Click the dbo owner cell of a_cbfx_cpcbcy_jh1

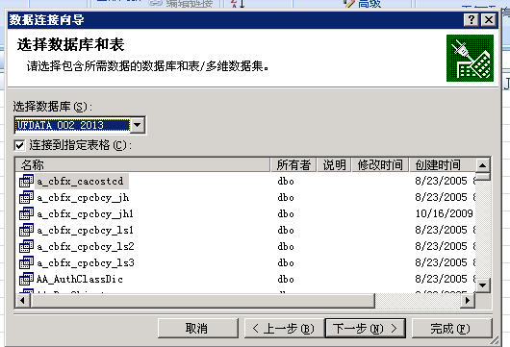[x=286, y=213]
